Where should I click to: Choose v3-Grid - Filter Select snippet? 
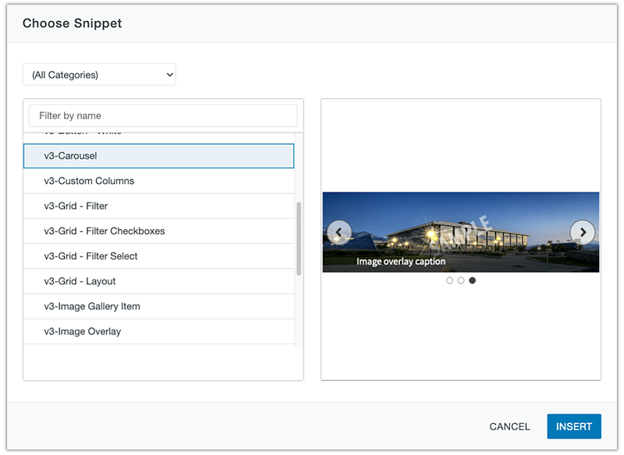(x=159, y=256)
